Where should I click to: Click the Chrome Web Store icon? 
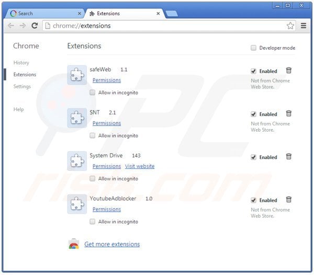click(x=74, y=244)
